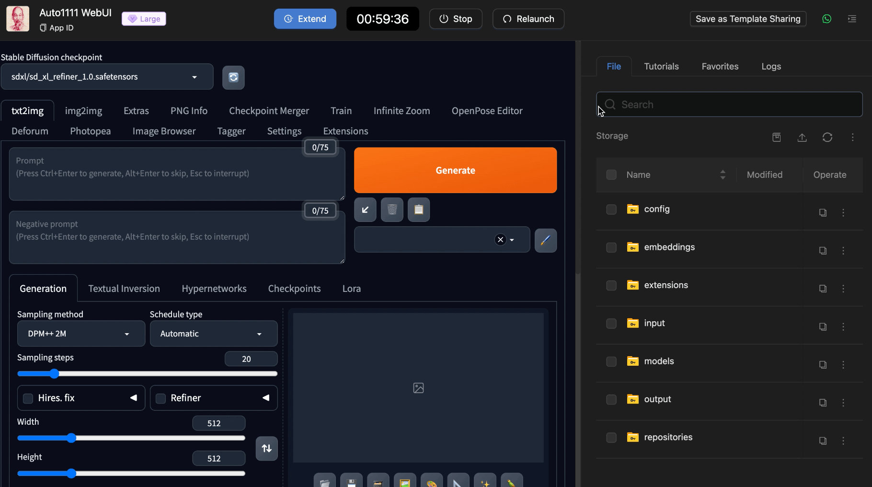
Task: Click the read-parameters arrow icon under Generate
Action: tap(365, 210)
